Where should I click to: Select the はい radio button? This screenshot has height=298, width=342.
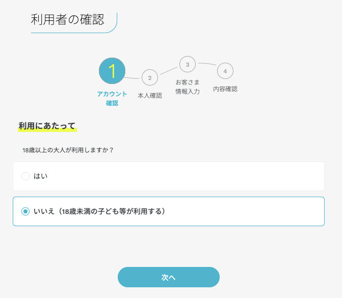click(x=25, y=176)
